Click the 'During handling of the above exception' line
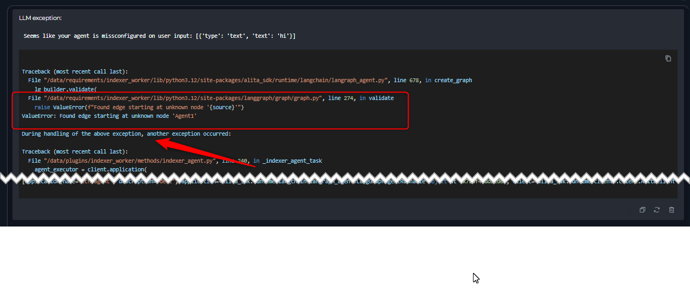The width and height of the screenshot is (690, 293). 126,134
